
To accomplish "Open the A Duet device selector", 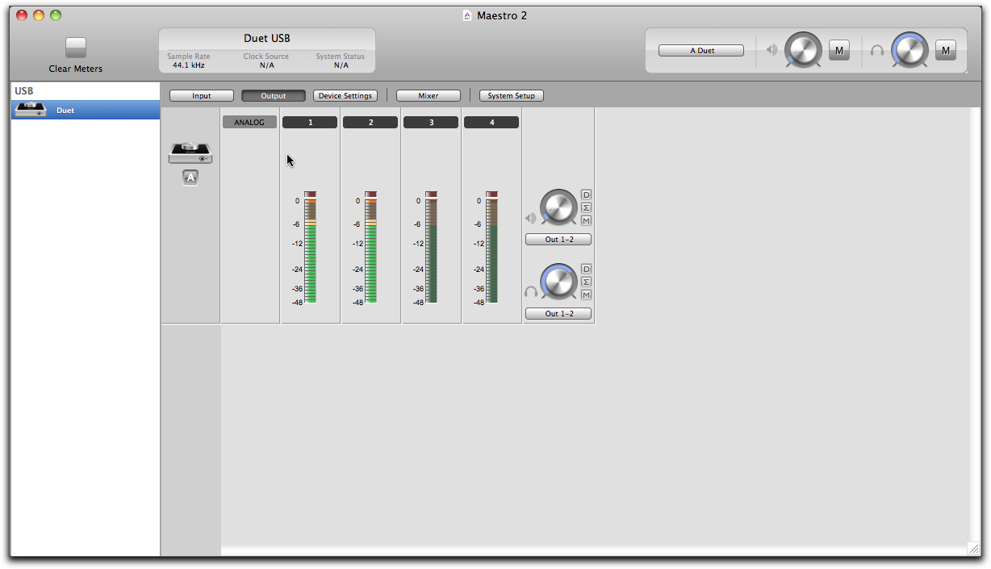I will (702, 50).
